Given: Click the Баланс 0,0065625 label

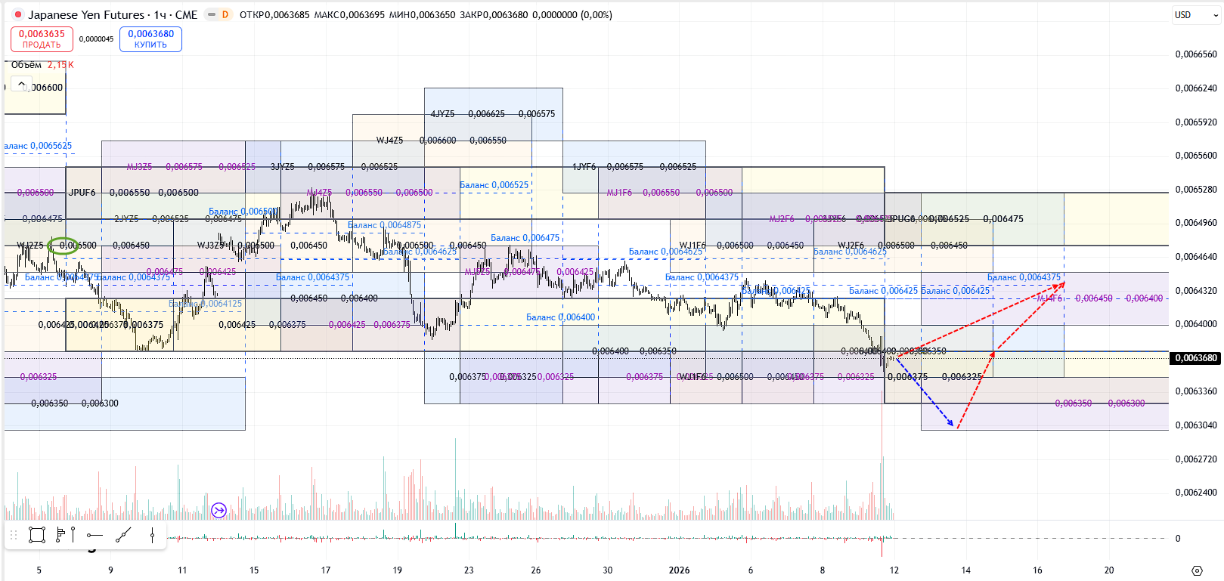Looking at the screenshot, I should click(x=38, y=146).
